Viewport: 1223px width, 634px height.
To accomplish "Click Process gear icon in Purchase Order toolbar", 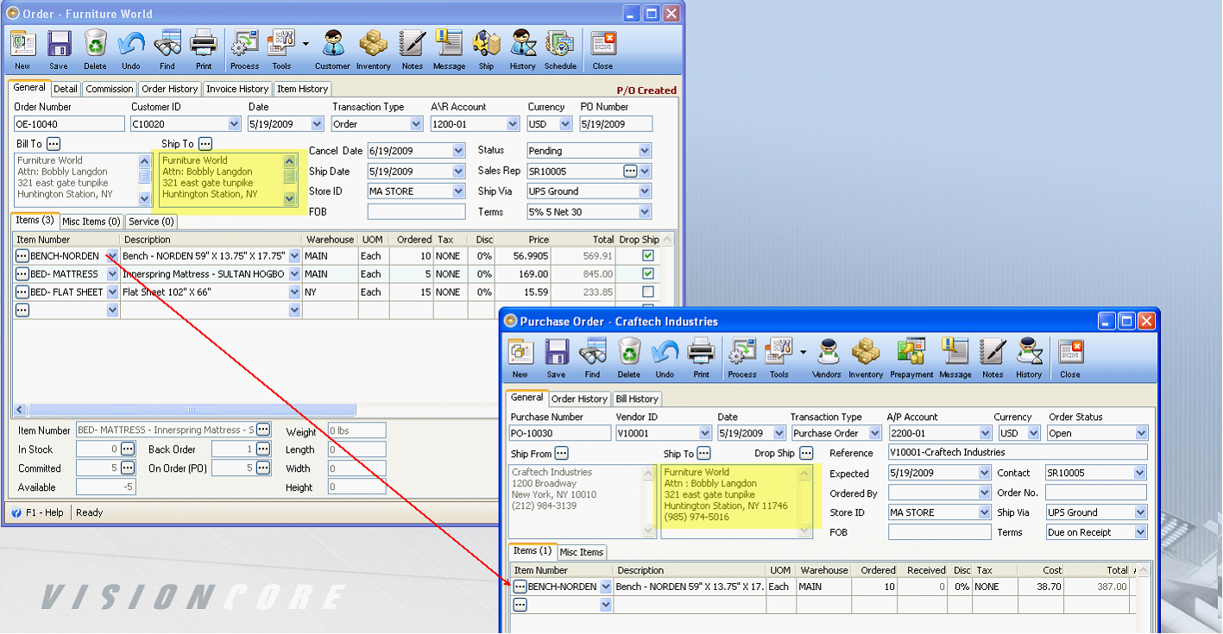I will click(x=742, y=352).
